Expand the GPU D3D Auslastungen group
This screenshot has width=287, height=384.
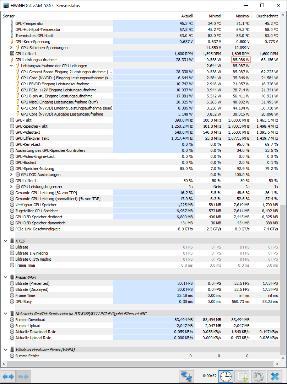(11, 175)
